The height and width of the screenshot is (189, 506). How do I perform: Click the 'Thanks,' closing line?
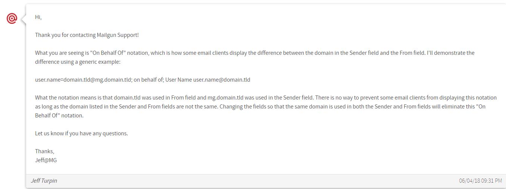click(45, 151)
